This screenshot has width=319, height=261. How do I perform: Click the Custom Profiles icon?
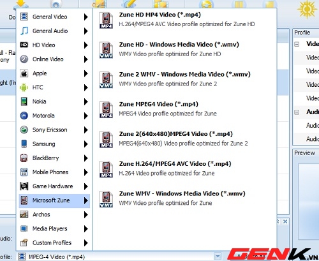pos(24,242)
